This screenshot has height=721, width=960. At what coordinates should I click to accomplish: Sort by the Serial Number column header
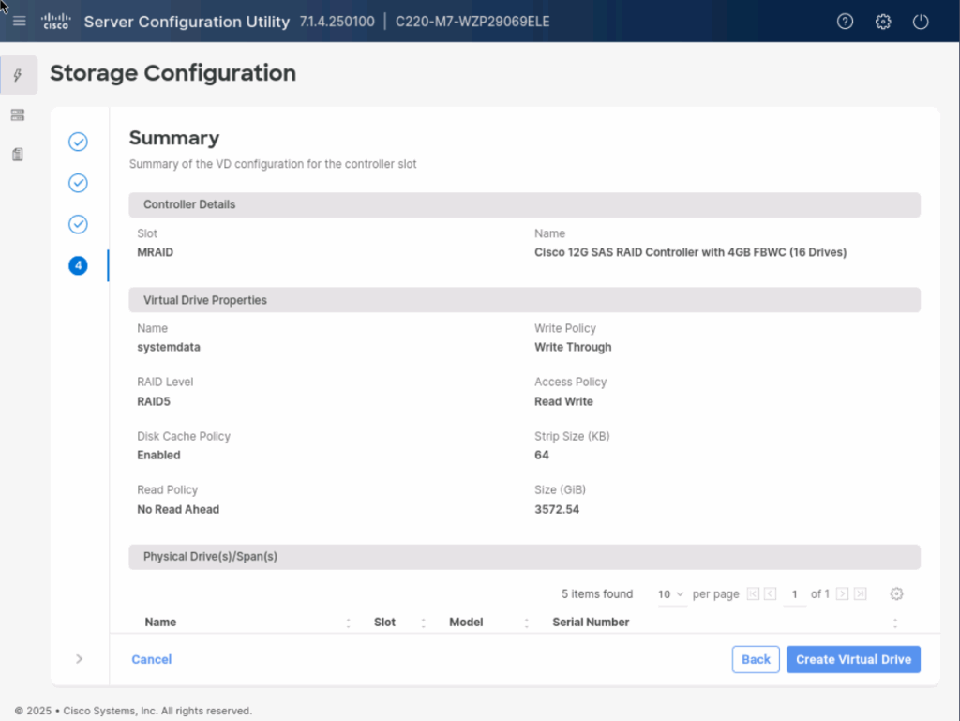(591, 622)
